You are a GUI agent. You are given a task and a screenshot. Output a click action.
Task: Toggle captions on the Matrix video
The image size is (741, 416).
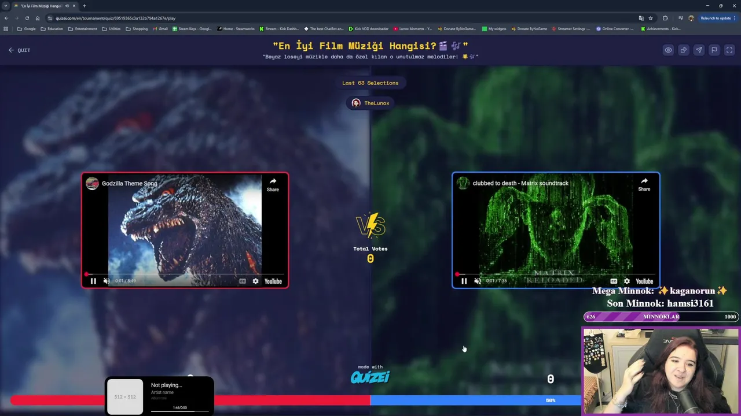tap(614, 281)
